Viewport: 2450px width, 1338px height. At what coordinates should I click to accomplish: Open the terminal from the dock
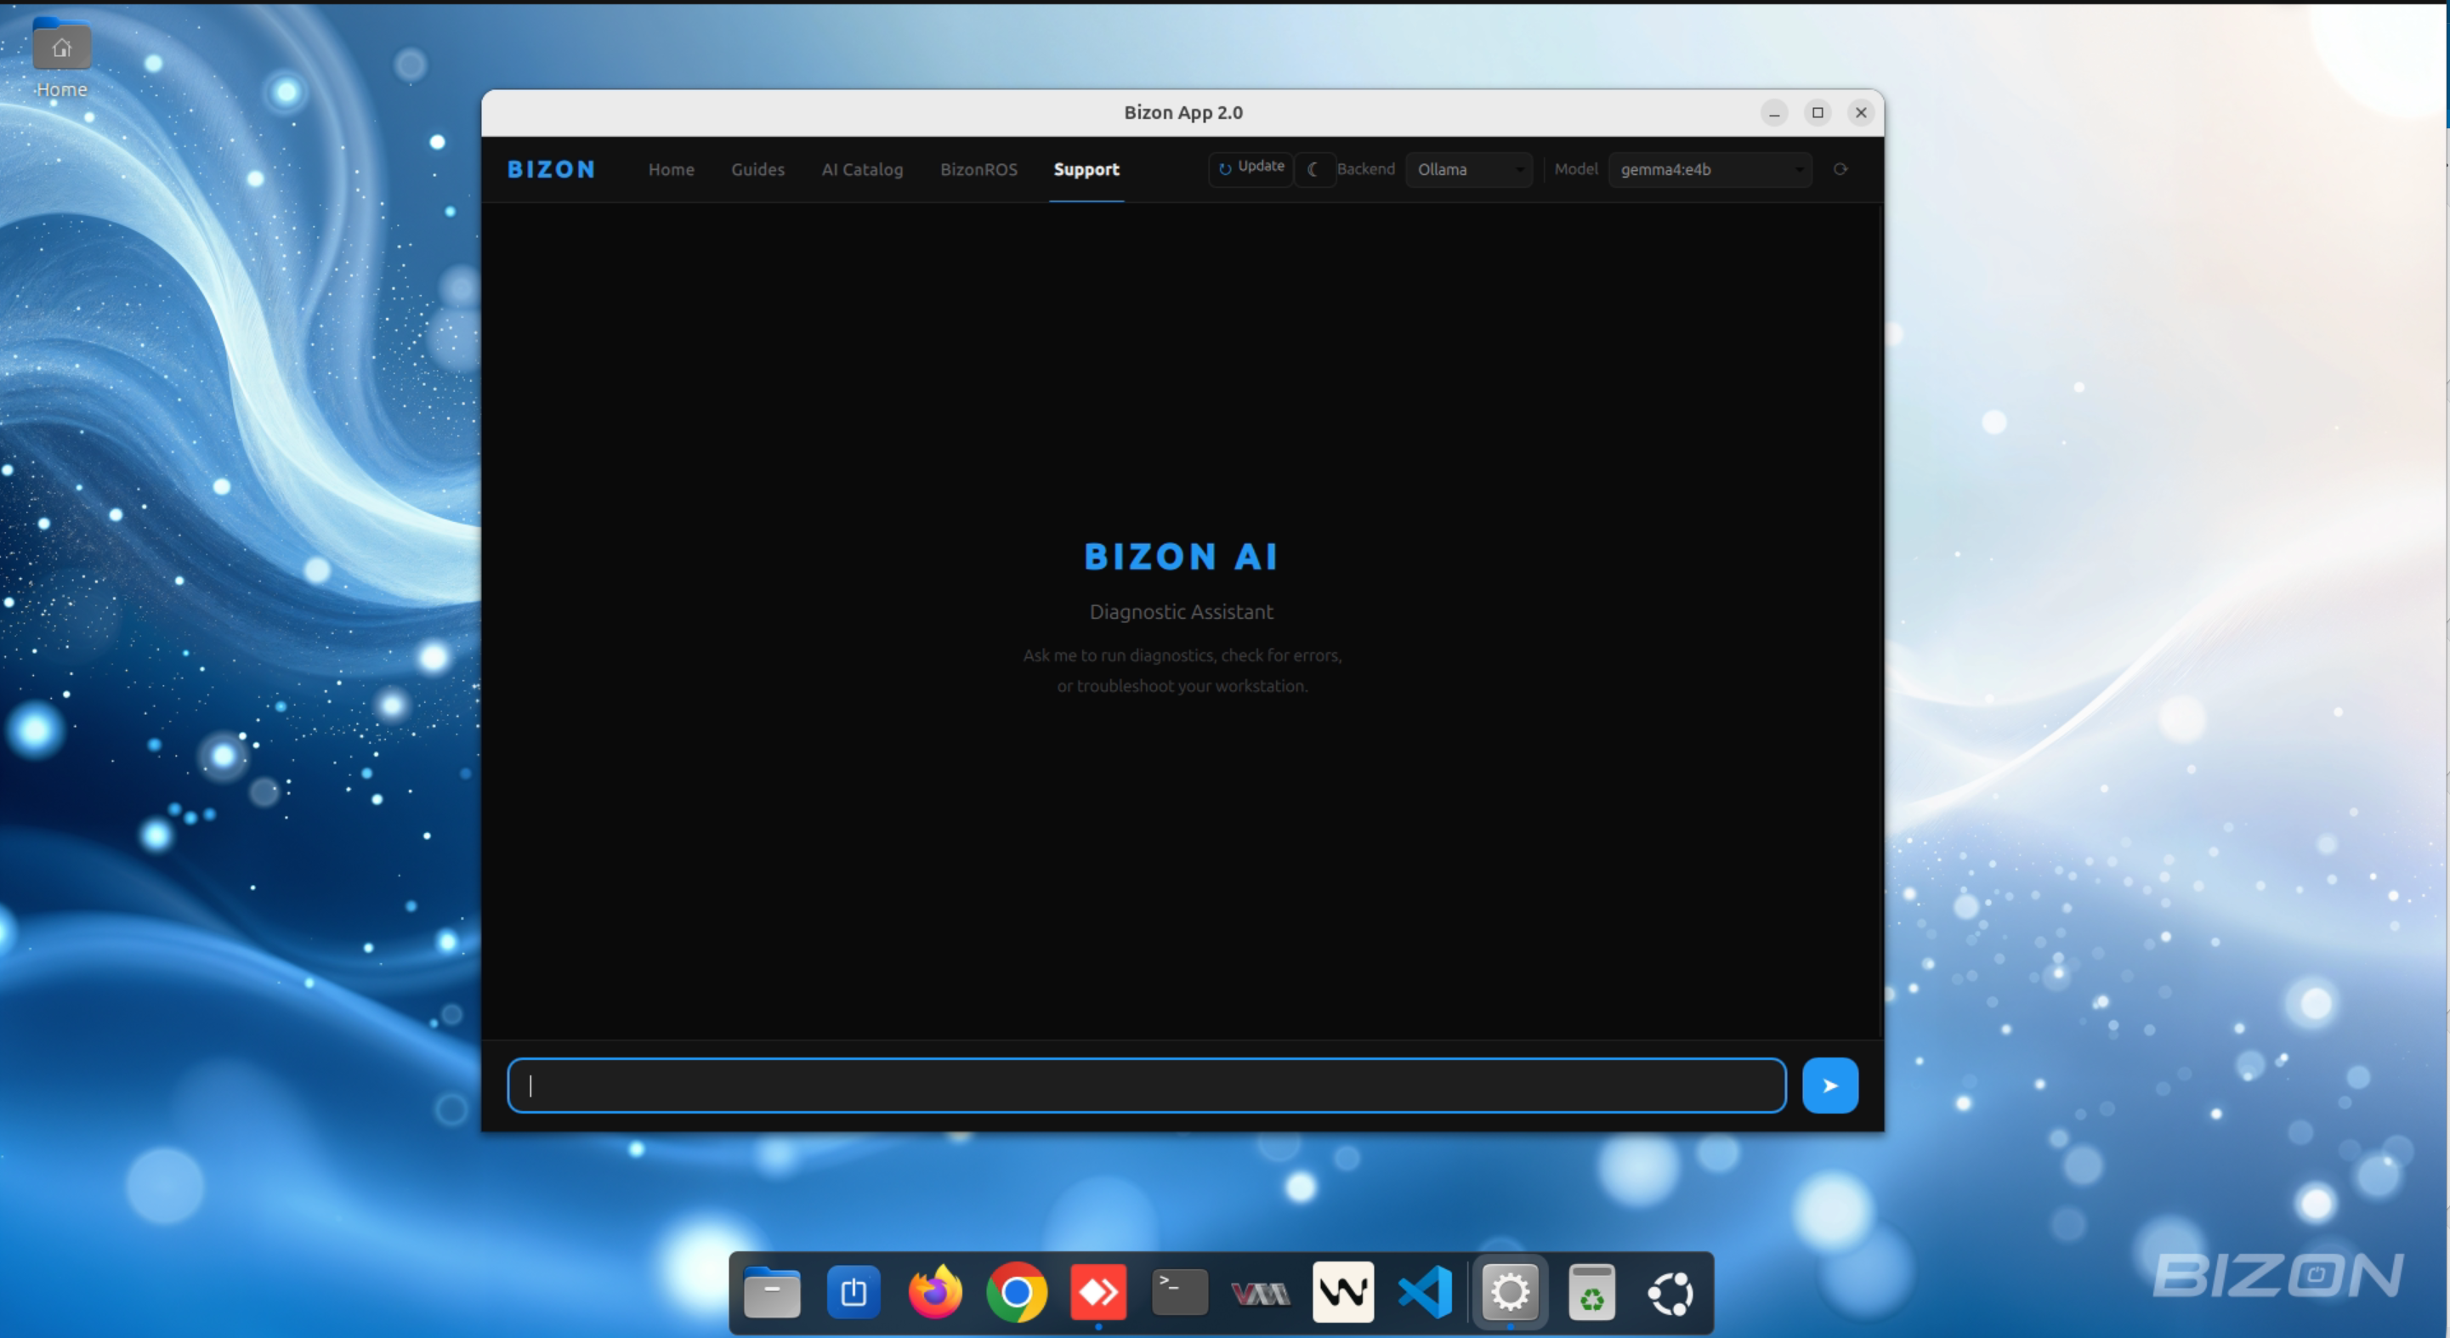tap(1177, 1292)
